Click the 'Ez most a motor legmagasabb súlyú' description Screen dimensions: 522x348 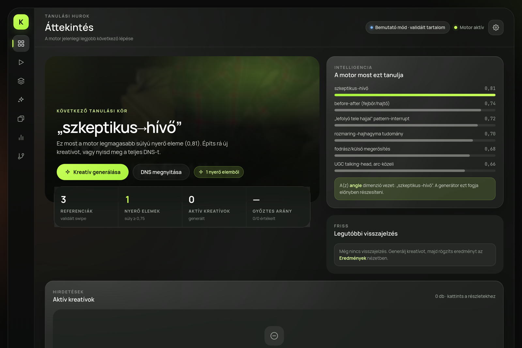142,148
